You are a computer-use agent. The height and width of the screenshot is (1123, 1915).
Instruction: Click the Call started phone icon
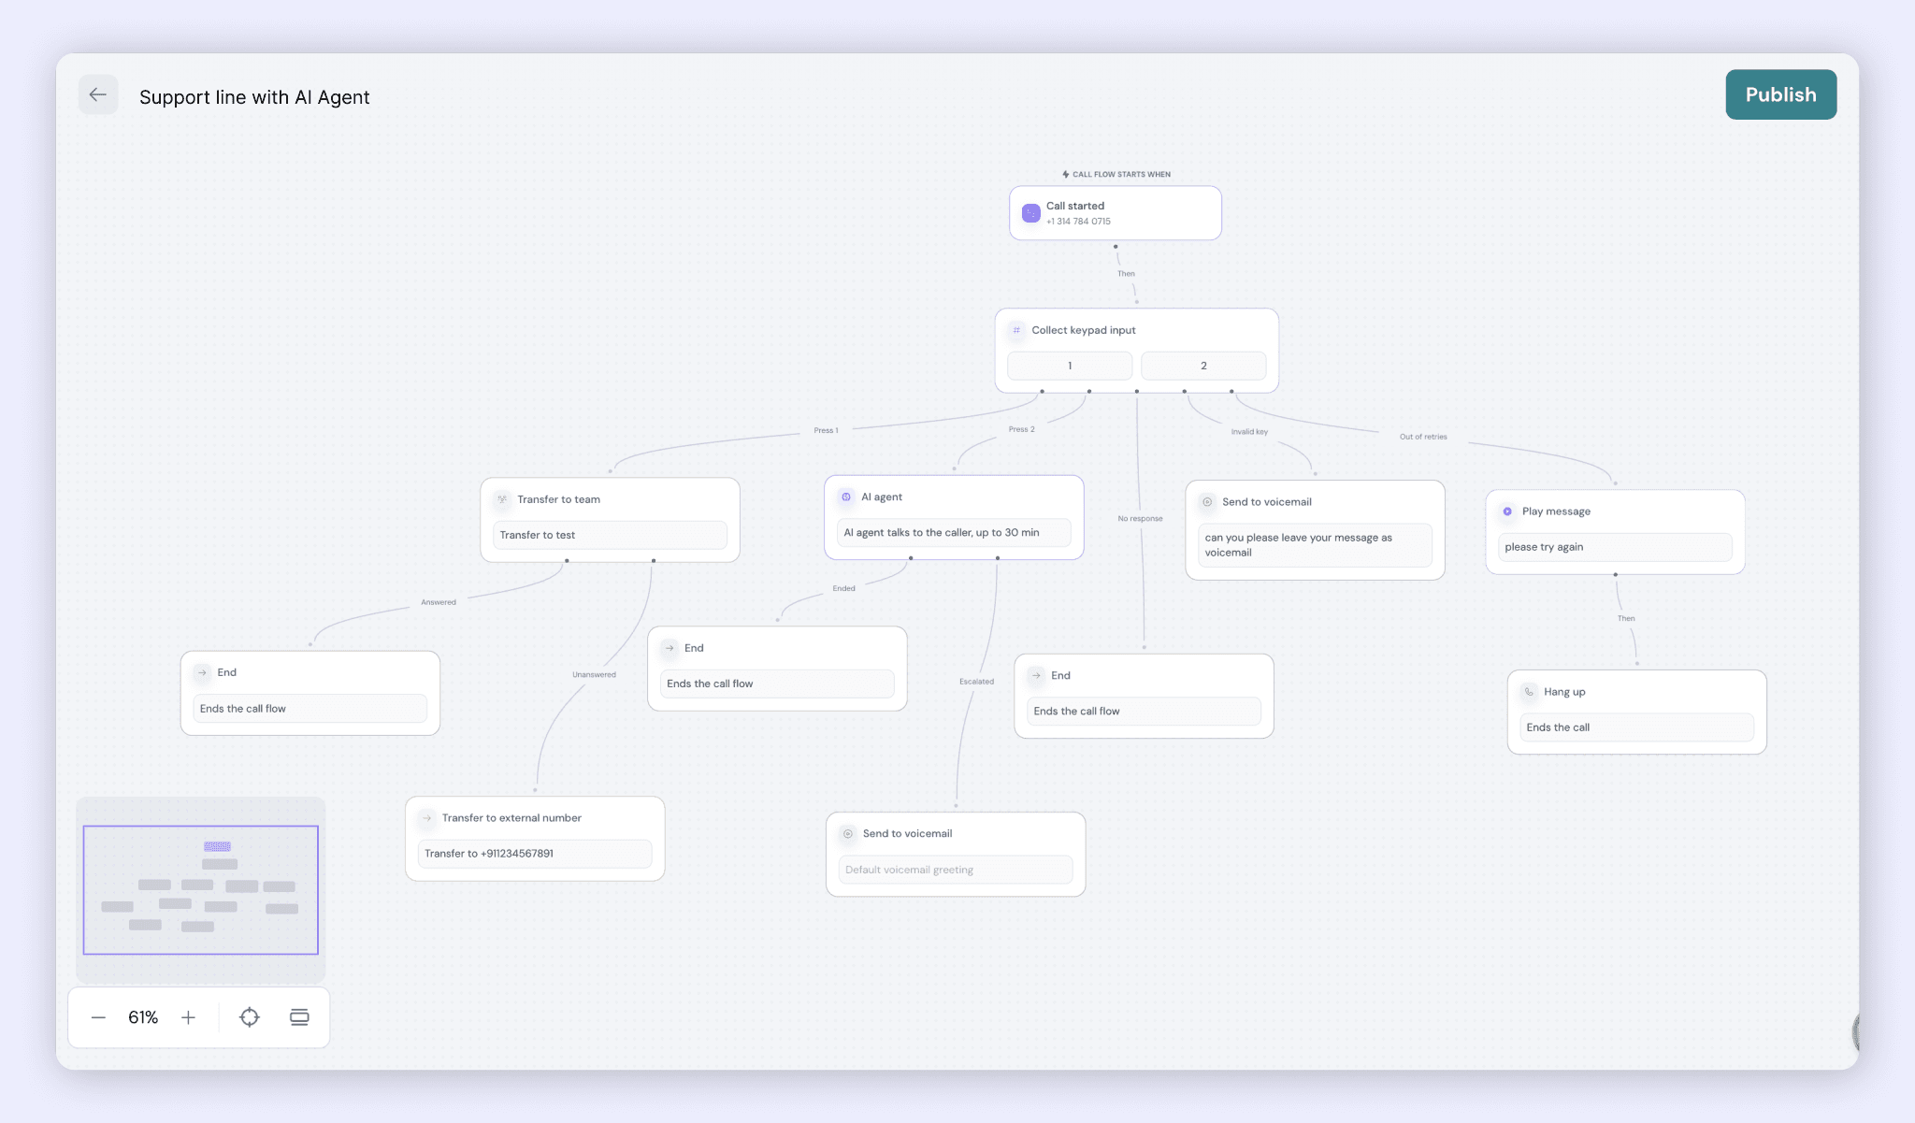coord(1030,213)
